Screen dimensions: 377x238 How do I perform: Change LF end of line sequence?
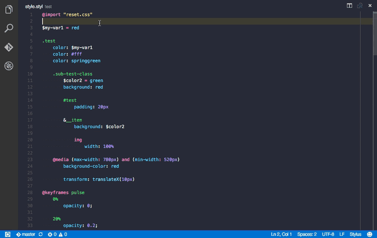(x=342, y=234)
